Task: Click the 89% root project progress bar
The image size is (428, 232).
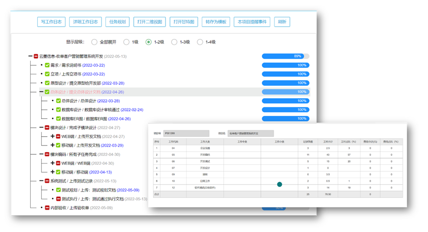Action: pos(285,56)
